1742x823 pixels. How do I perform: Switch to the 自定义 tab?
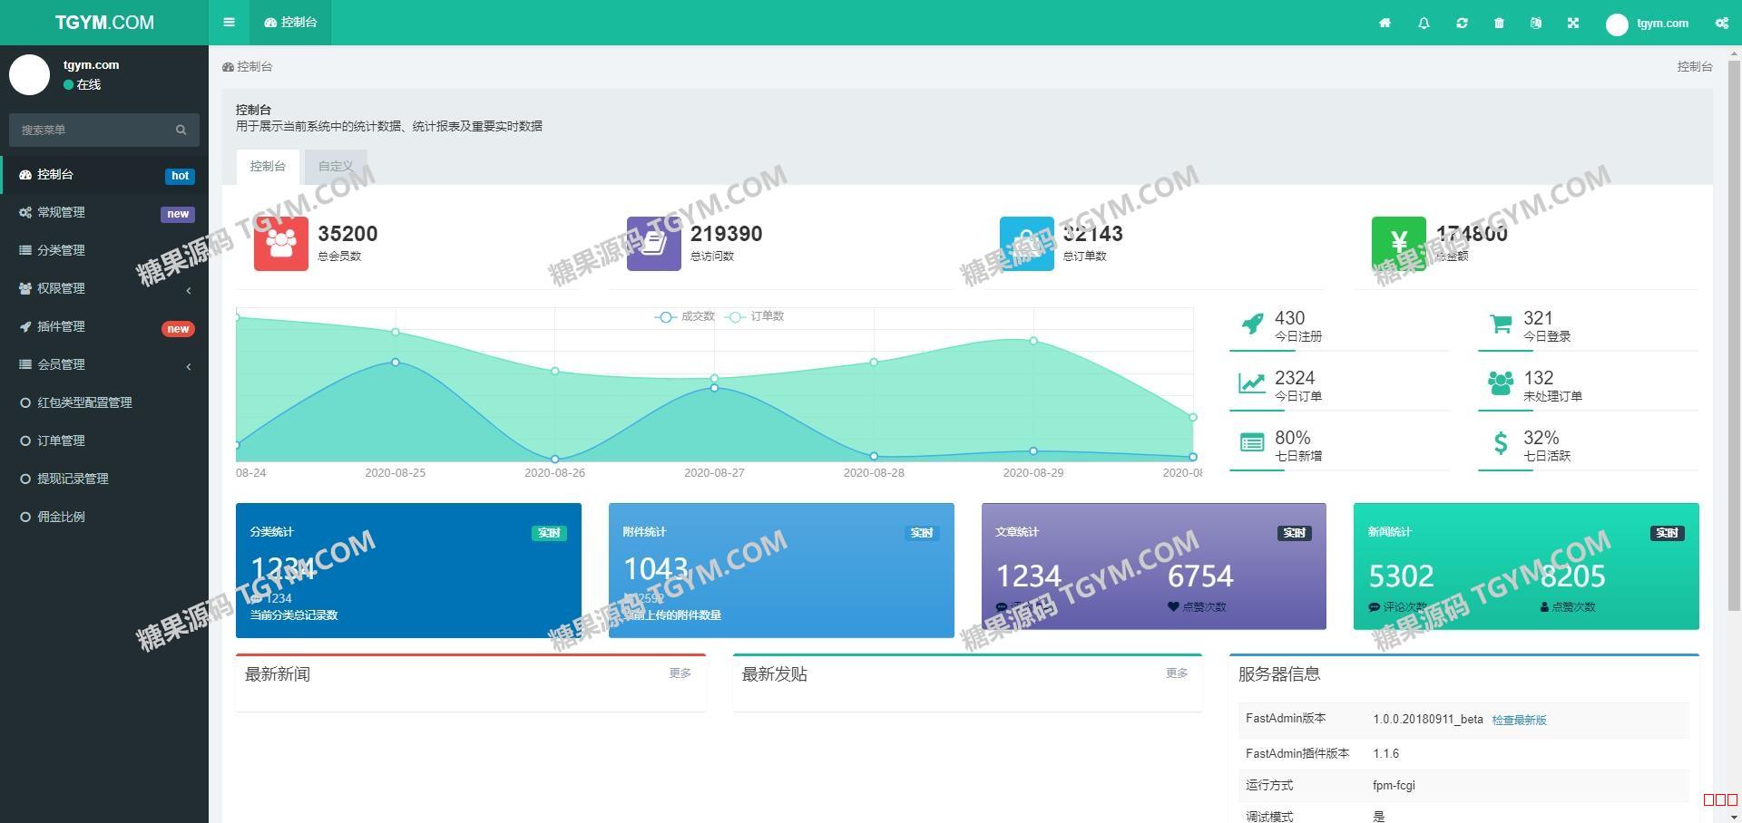(336, 167)
